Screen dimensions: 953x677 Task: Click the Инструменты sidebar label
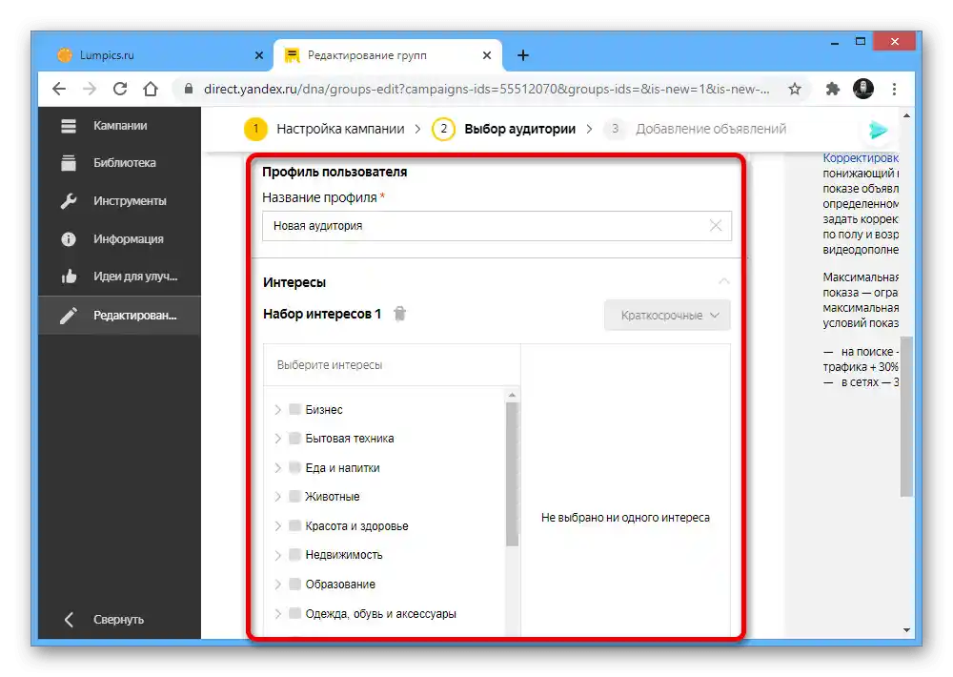[130, 201]
